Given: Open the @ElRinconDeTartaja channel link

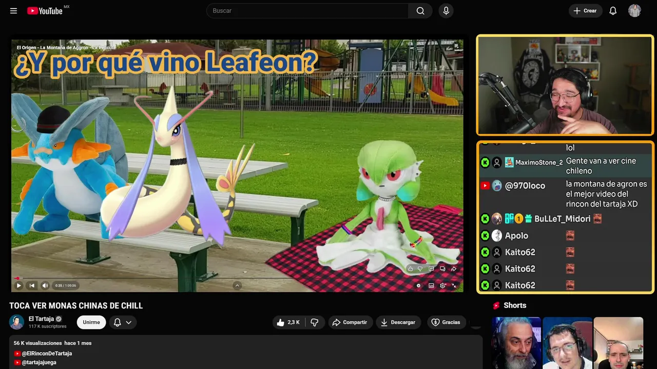Looking at the screenshot, I should tap(47, 354).
